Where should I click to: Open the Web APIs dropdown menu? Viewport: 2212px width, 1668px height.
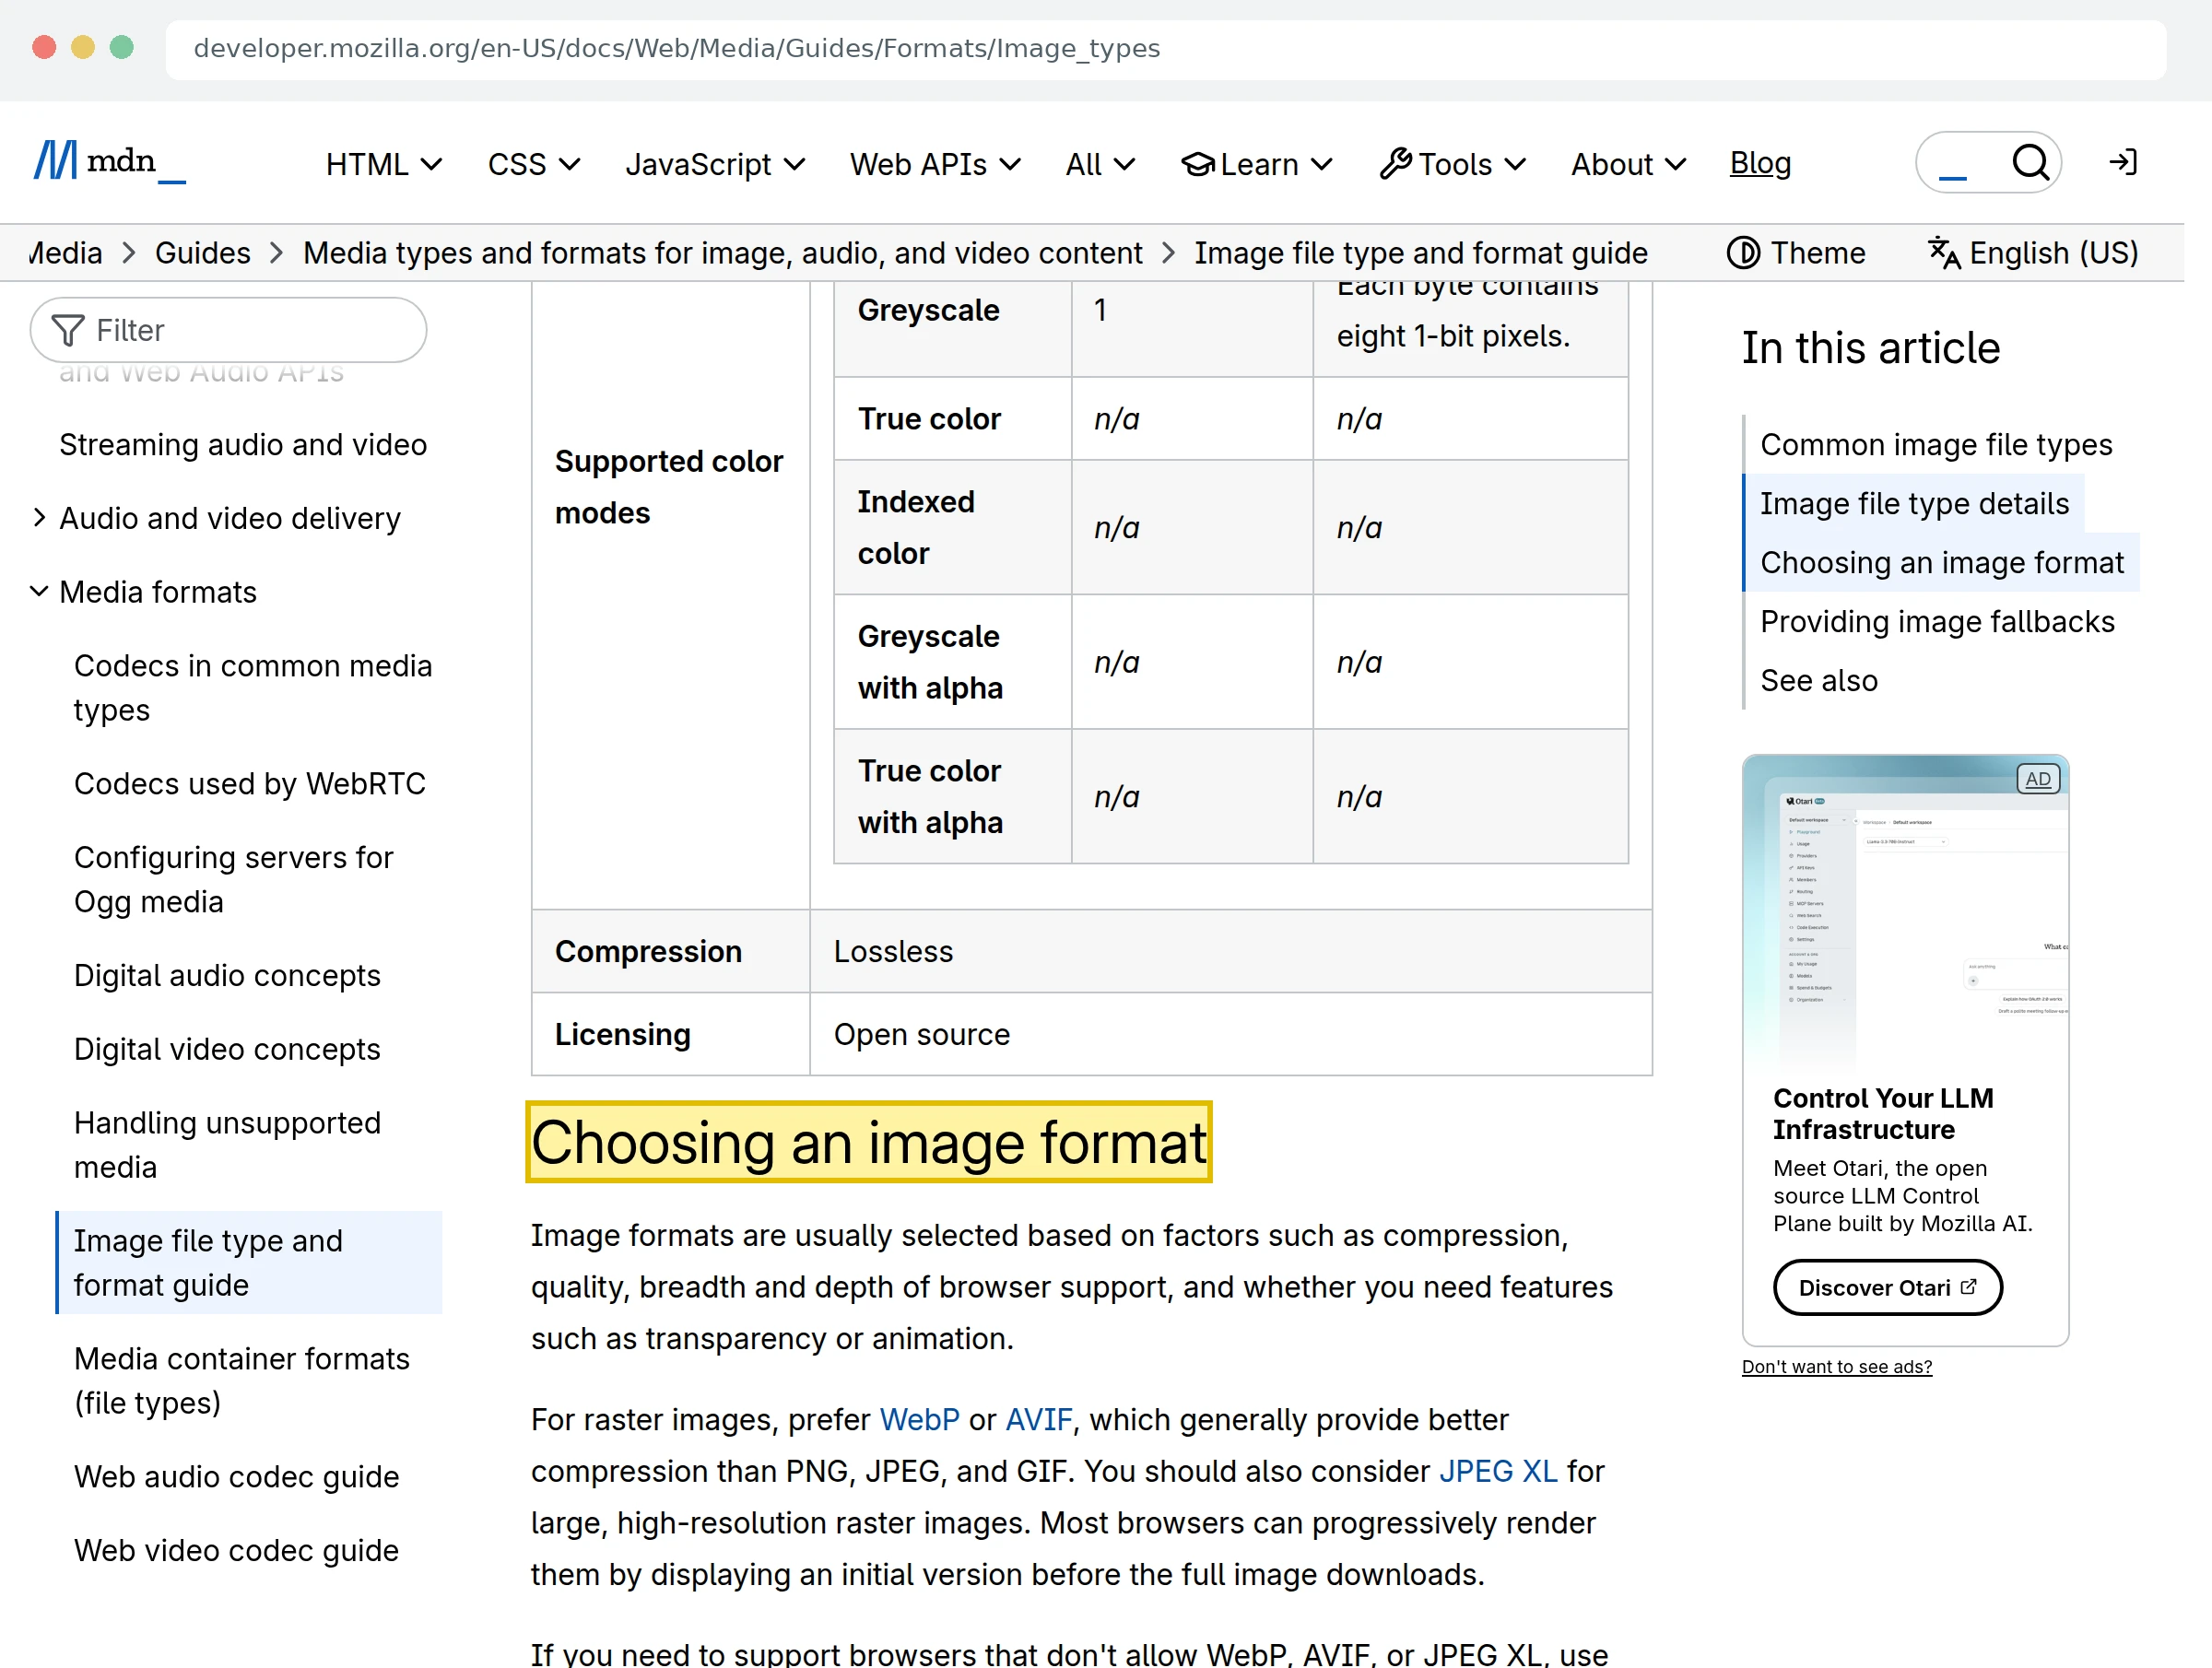tap(935, 164)
